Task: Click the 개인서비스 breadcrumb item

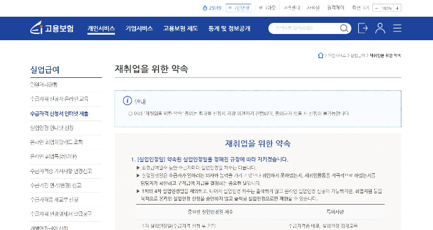Action: 337,56
